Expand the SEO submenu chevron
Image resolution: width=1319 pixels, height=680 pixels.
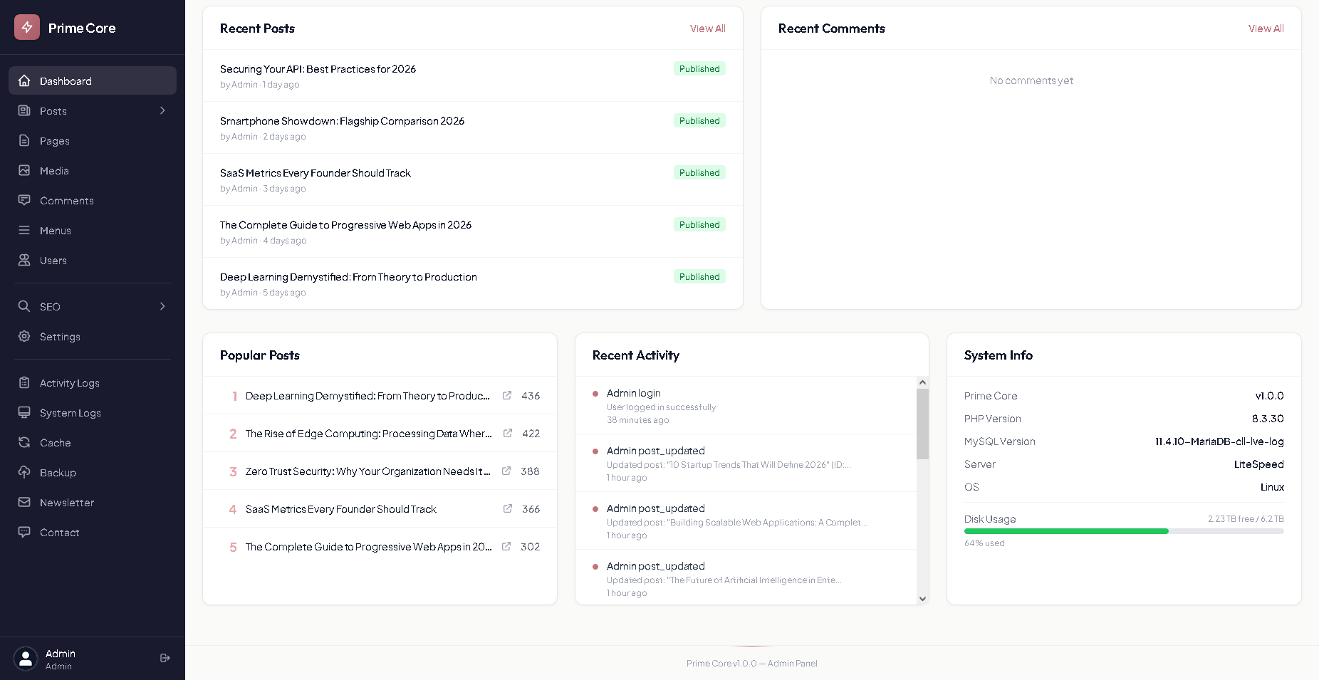[x=162, y=306]
